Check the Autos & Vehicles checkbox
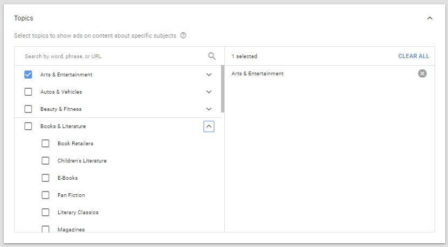Viewport: 448px width, 247px height. [28, 92]
